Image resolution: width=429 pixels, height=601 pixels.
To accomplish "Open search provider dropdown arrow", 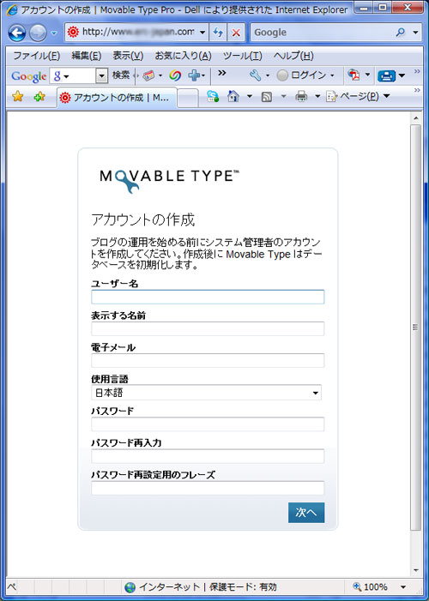I will pos(415,33).
